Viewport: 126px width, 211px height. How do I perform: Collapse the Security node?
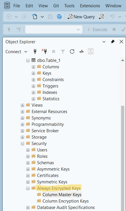22,144
